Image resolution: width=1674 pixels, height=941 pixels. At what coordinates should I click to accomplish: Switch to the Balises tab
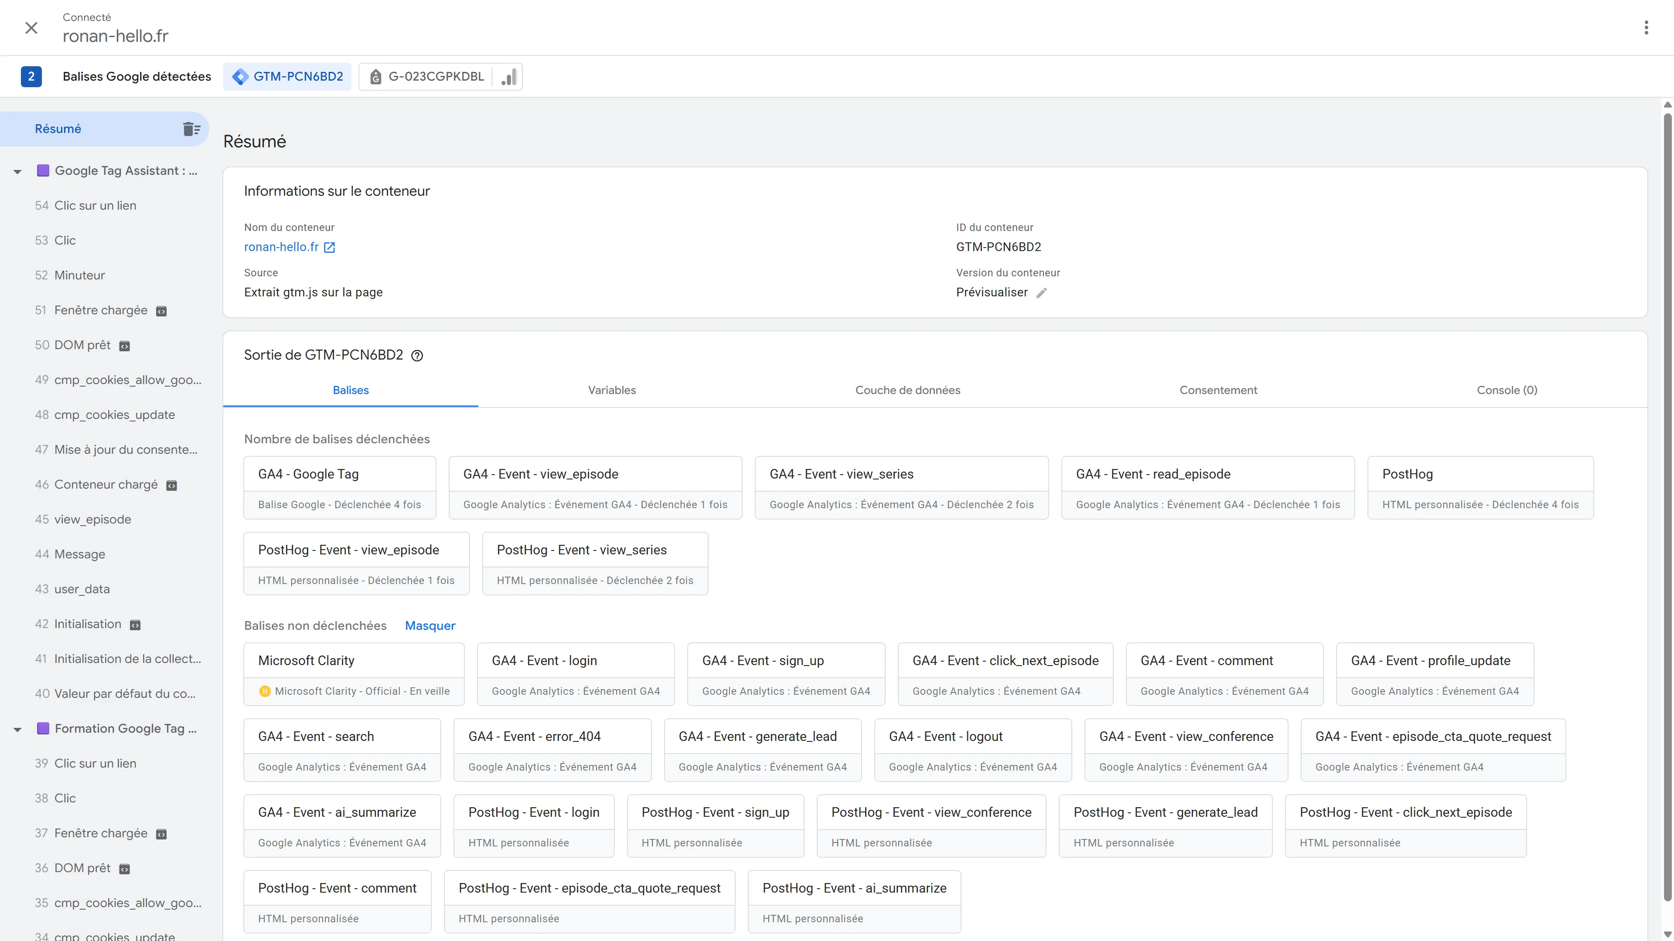351,390
